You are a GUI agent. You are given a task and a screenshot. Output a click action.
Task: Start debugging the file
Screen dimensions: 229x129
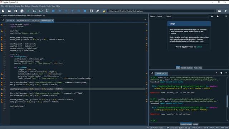pos(53,11)
